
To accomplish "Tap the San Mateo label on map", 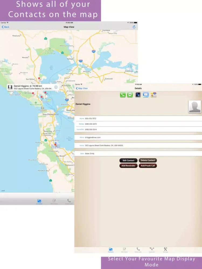I will pyautogui.click(x=60, y=156).
